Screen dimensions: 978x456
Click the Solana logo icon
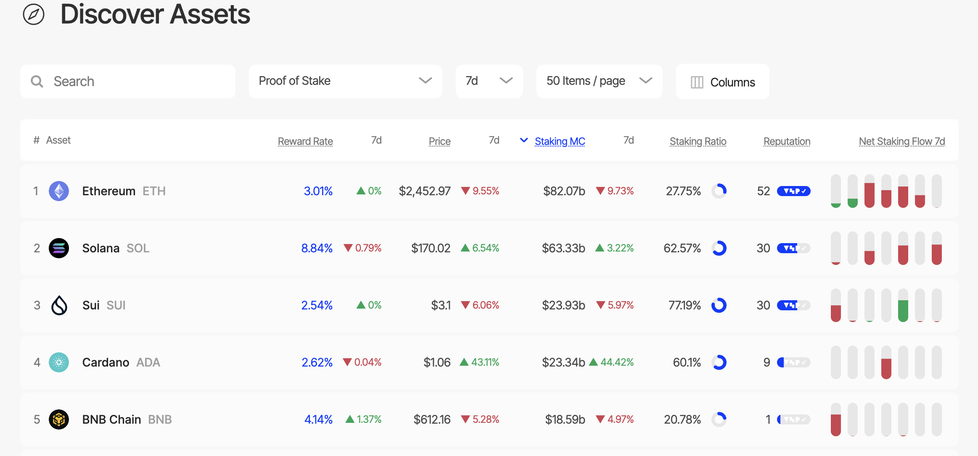59,248
